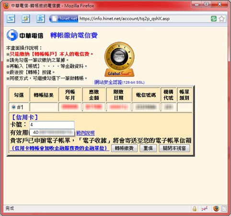Viewport: 231px width, 216px height.
Task: Choose the autocomplete suggestion starting with 40
Action: point(52,132)
